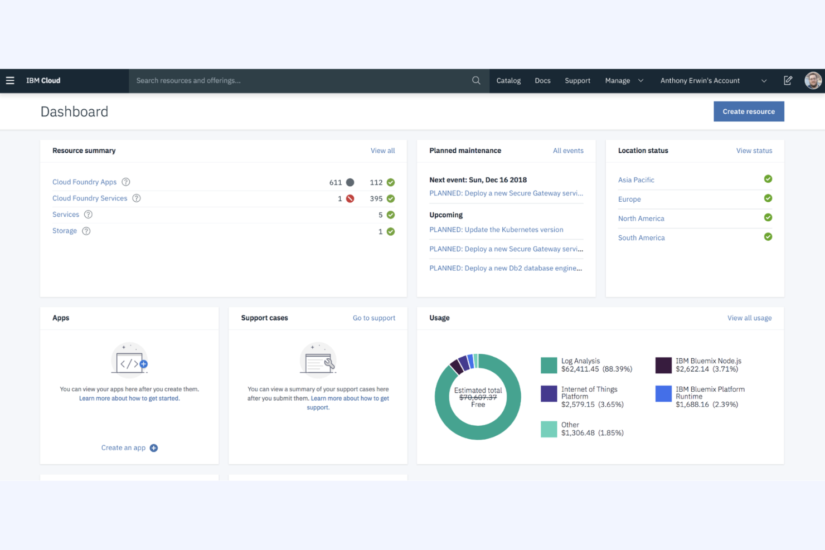Open the Catalog menu item

click(x=508, y=80)
